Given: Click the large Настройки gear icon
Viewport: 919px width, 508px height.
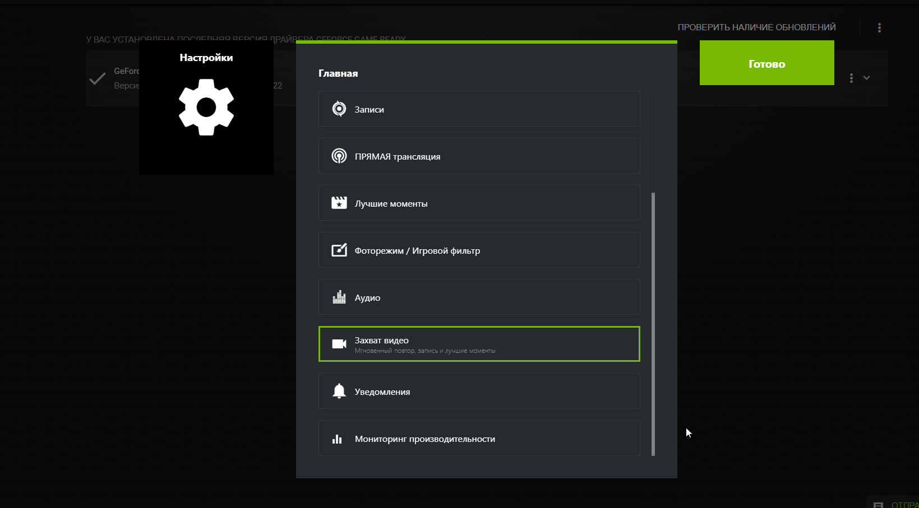Looking at the screenshot, I should pos(206,107).
